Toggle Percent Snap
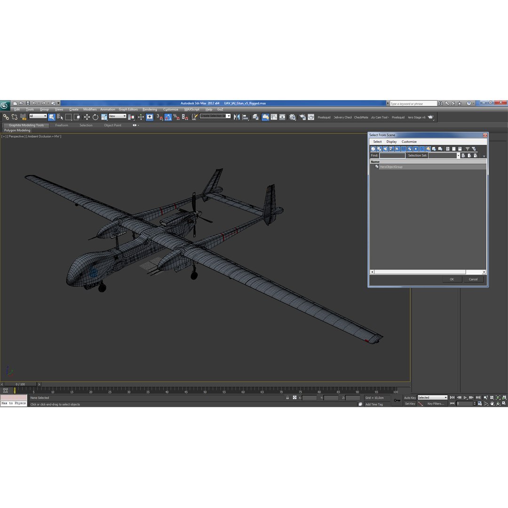Screen dimensions: 508x508 [x=176, y=117]
